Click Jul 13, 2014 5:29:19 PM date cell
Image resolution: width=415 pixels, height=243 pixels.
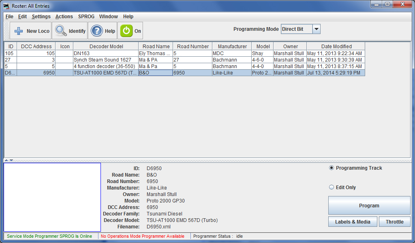click(x=336, y=73)
